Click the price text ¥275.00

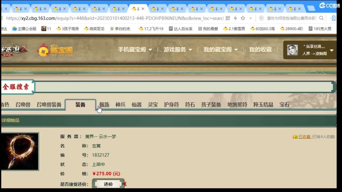point(106,174)
